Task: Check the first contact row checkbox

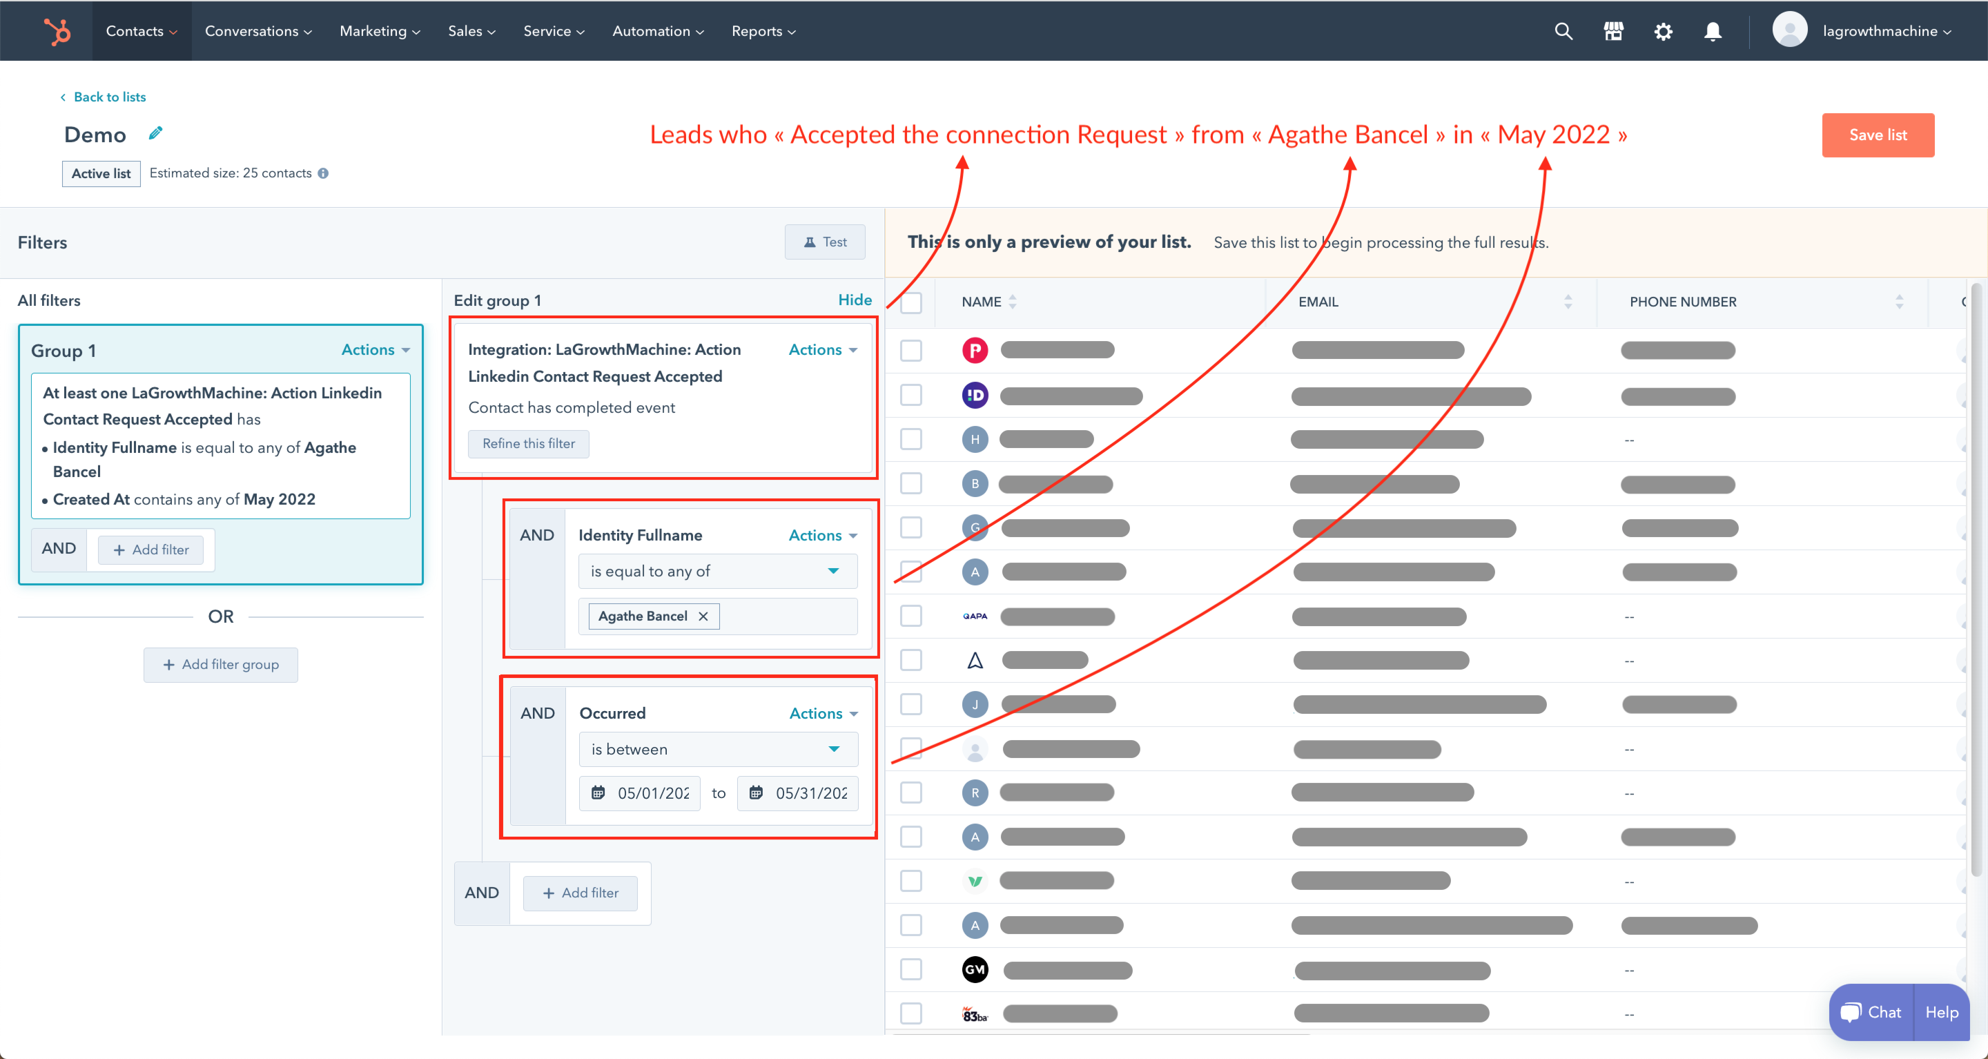Action: point(911,351)
